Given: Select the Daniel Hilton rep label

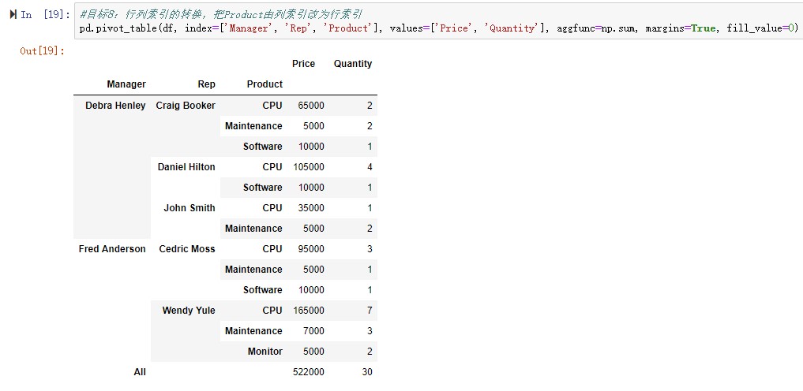Looking at the screenshot, I should pyautogui.click(x=186, y=166).
